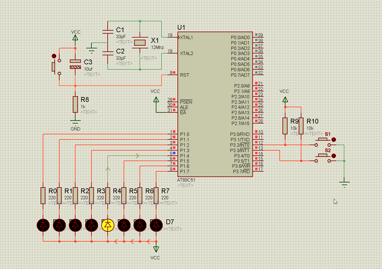Screen dimensions: 382x269
Task: Click VCC arrow below the LED row
Action: 156,249
